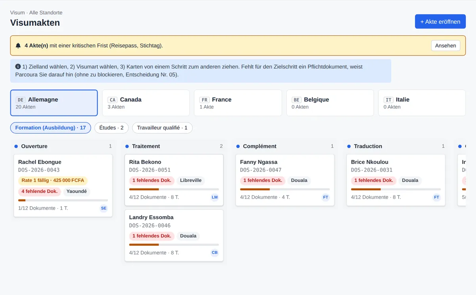Click the file number DOS-2026-0051
This screenshot has width=476, height=295.
(x=150, y=170)
